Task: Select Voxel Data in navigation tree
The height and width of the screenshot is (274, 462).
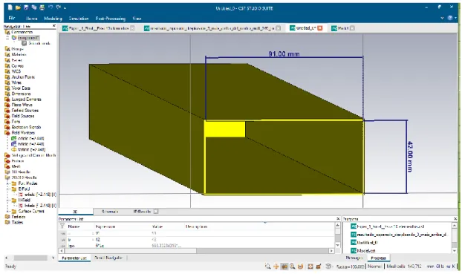Action: click(21, 88)
